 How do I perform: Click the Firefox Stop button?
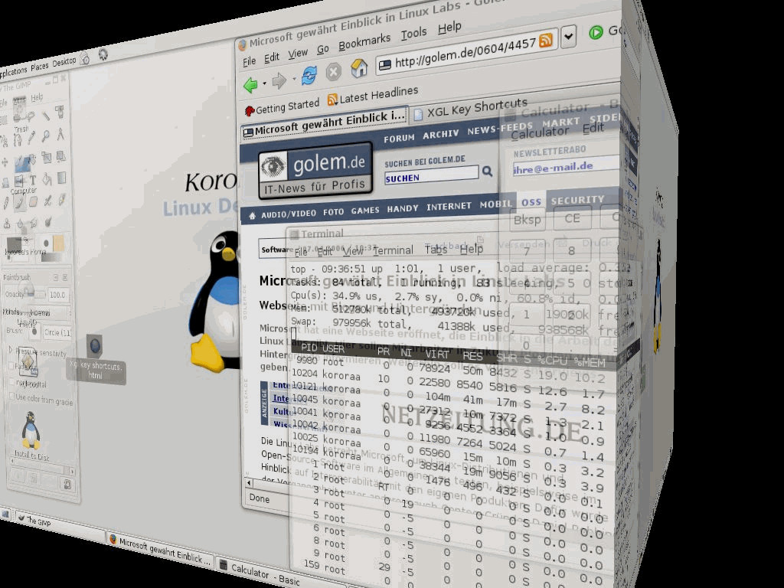334,72
